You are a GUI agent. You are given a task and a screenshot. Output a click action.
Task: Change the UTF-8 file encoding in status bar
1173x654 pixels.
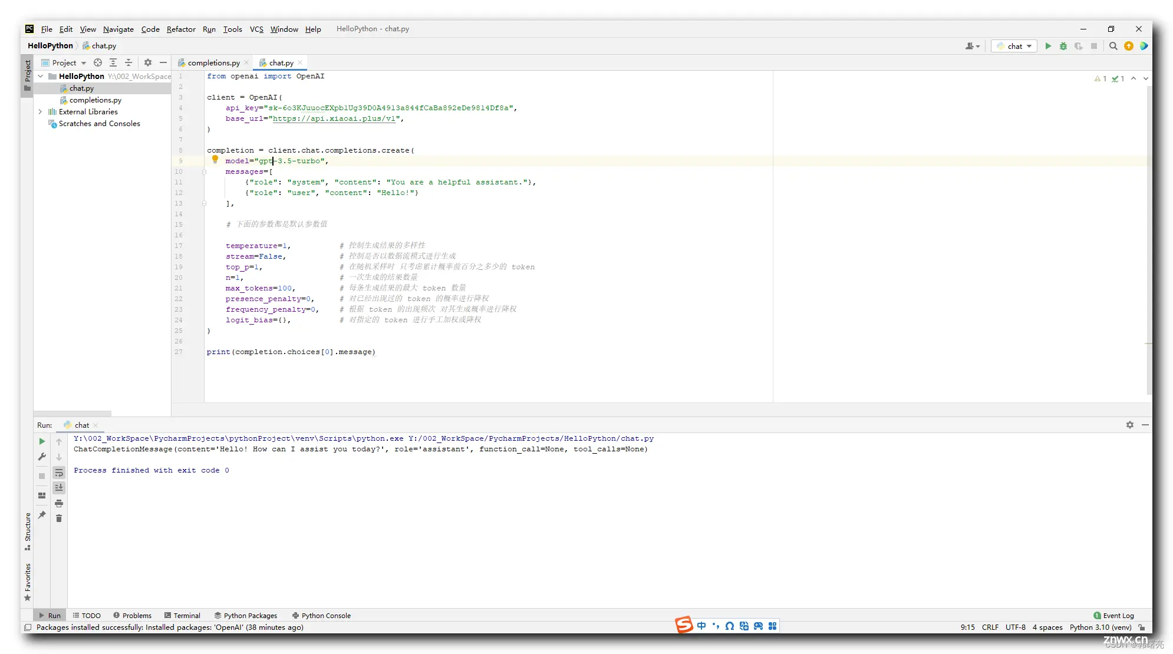(1016, 627)
